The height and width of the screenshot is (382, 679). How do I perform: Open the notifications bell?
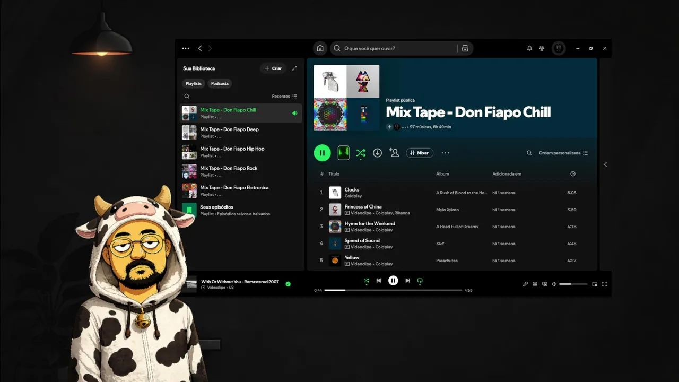tap(529, 48)
